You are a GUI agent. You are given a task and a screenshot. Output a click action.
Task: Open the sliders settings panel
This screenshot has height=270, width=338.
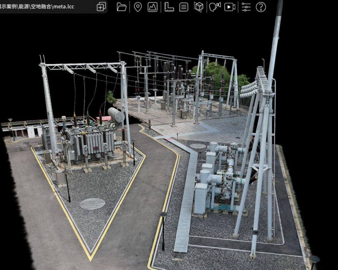tap(246, 7)
